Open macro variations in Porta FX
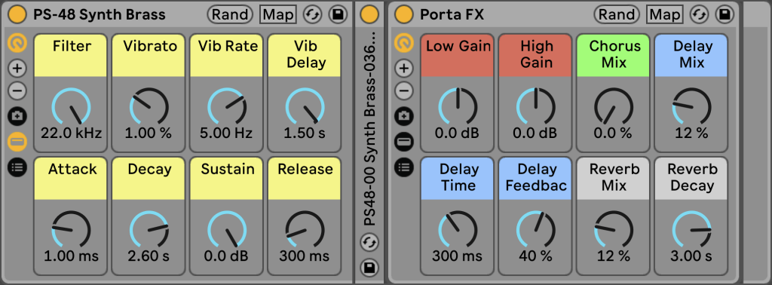This screenshot has height=285, width=772. (405, 116)
